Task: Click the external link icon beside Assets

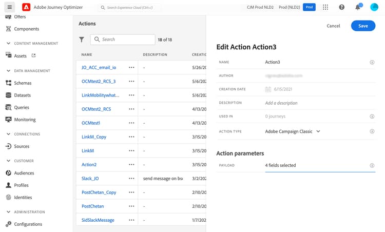Action: click(x=33, y=56)
